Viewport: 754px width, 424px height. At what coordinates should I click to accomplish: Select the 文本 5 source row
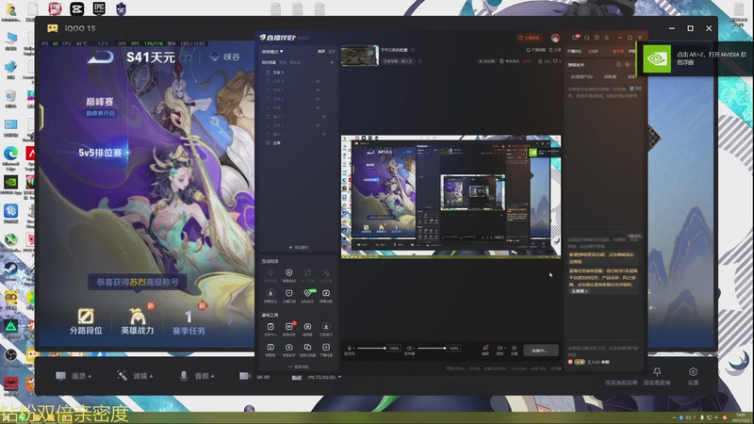298,73
